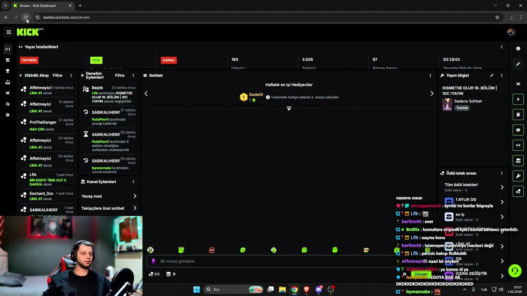This screenshot has height=296, width=527.
Task: Click the Turkish language tag
Action: coord(462,108)
